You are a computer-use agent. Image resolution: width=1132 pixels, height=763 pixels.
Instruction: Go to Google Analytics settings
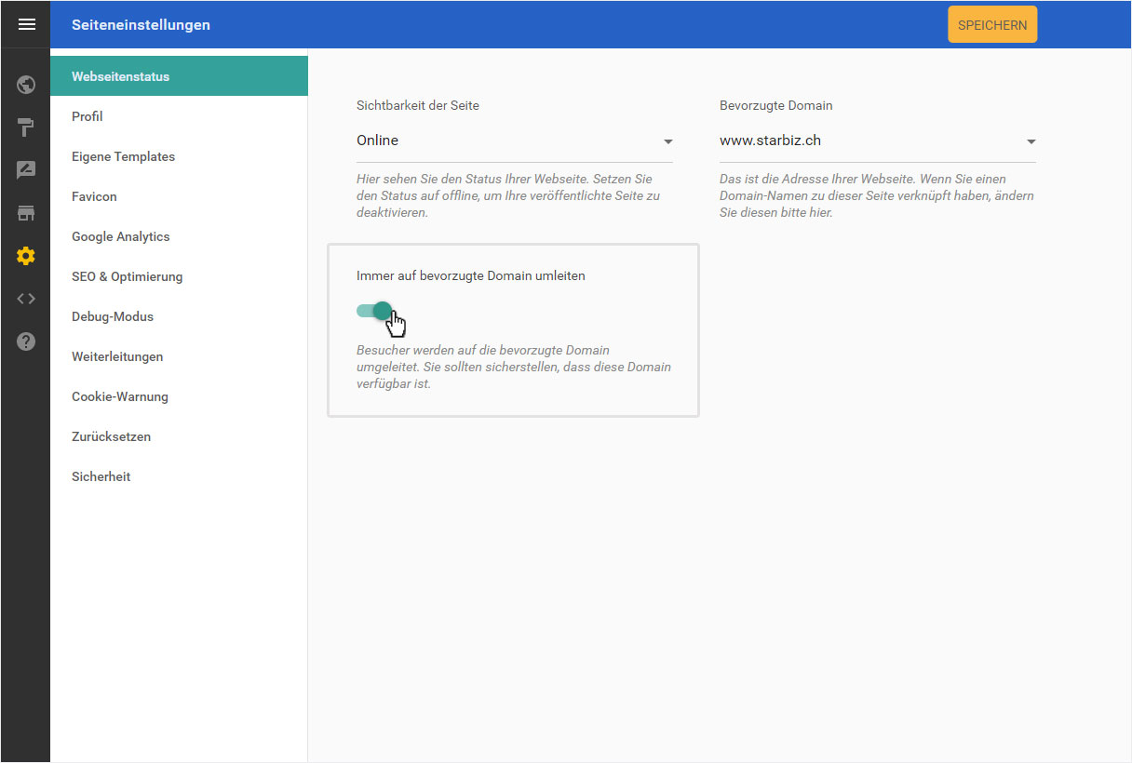179,236
